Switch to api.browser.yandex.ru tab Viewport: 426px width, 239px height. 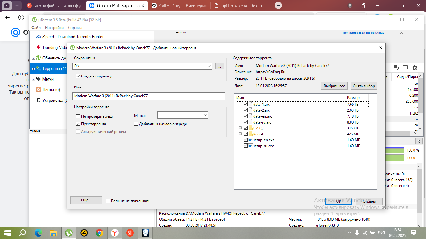(x=242, y=6)
